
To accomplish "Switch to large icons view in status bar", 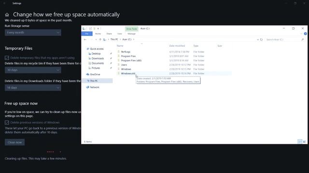I will pyautogui.click(x=304, y=142).
